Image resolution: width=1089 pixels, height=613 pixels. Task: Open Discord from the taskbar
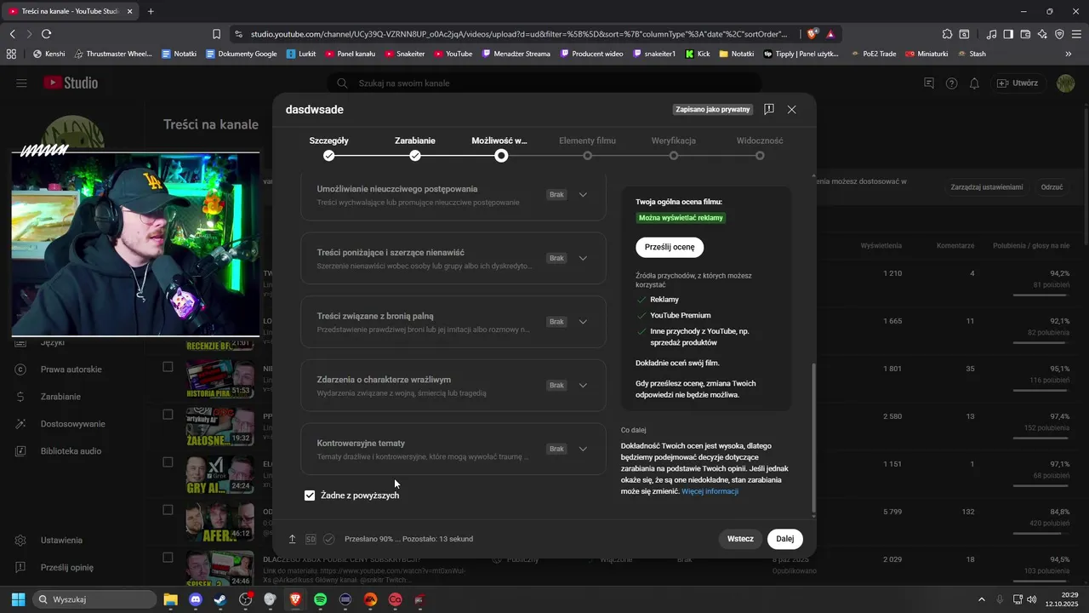point(195,599)
